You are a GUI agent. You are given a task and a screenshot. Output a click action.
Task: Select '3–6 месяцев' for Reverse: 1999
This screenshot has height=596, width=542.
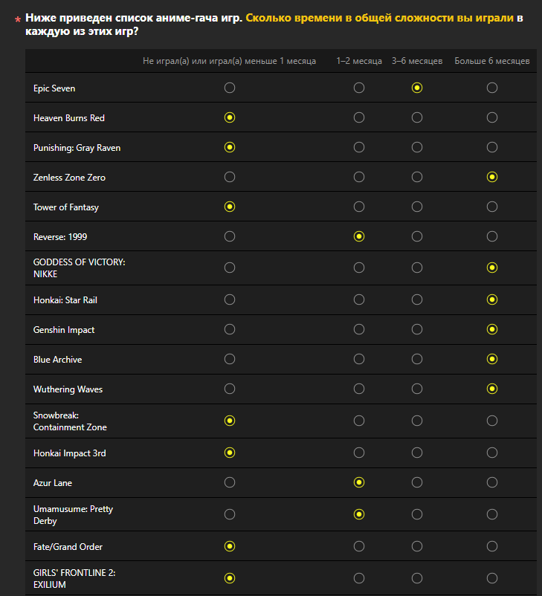[x=417, y=236]
